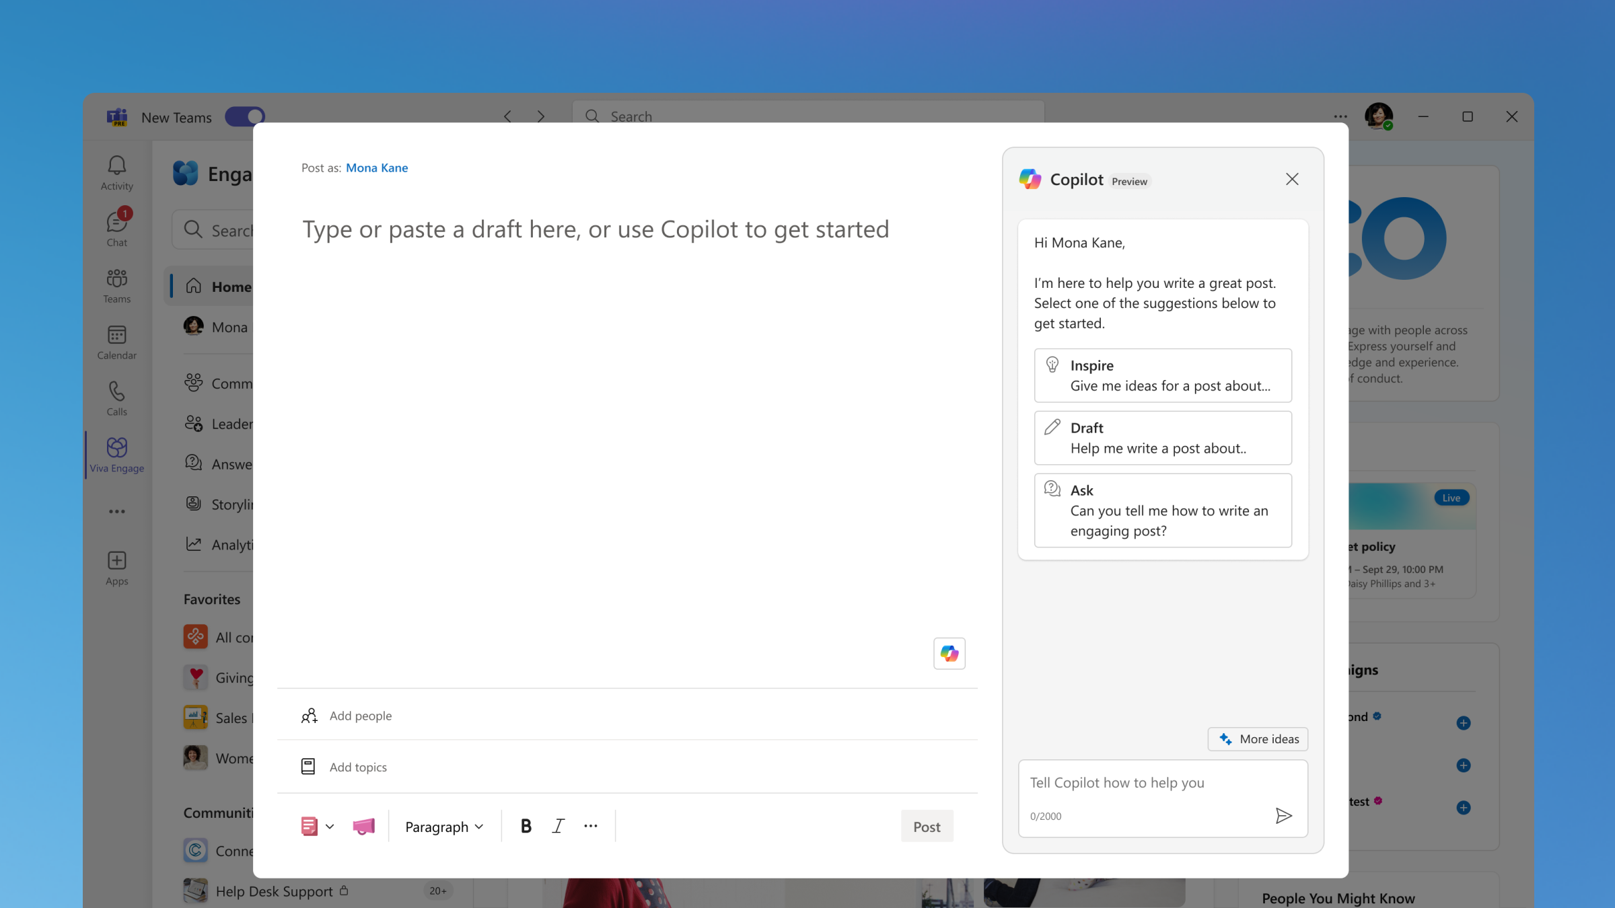Screen dimensions: 1615x908
Task: Toggle the New Teams switch on
Action: coord(245,116)
